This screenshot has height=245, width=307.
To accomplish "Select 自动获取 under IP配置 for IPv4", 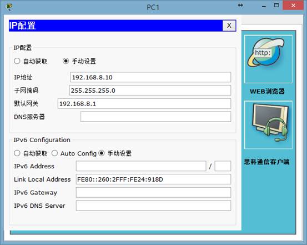I will (x=17, y=61).
